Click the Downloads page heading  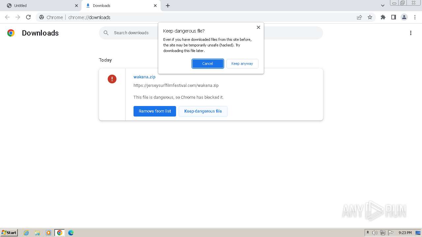pyautogui.click(x=40, y=33)
